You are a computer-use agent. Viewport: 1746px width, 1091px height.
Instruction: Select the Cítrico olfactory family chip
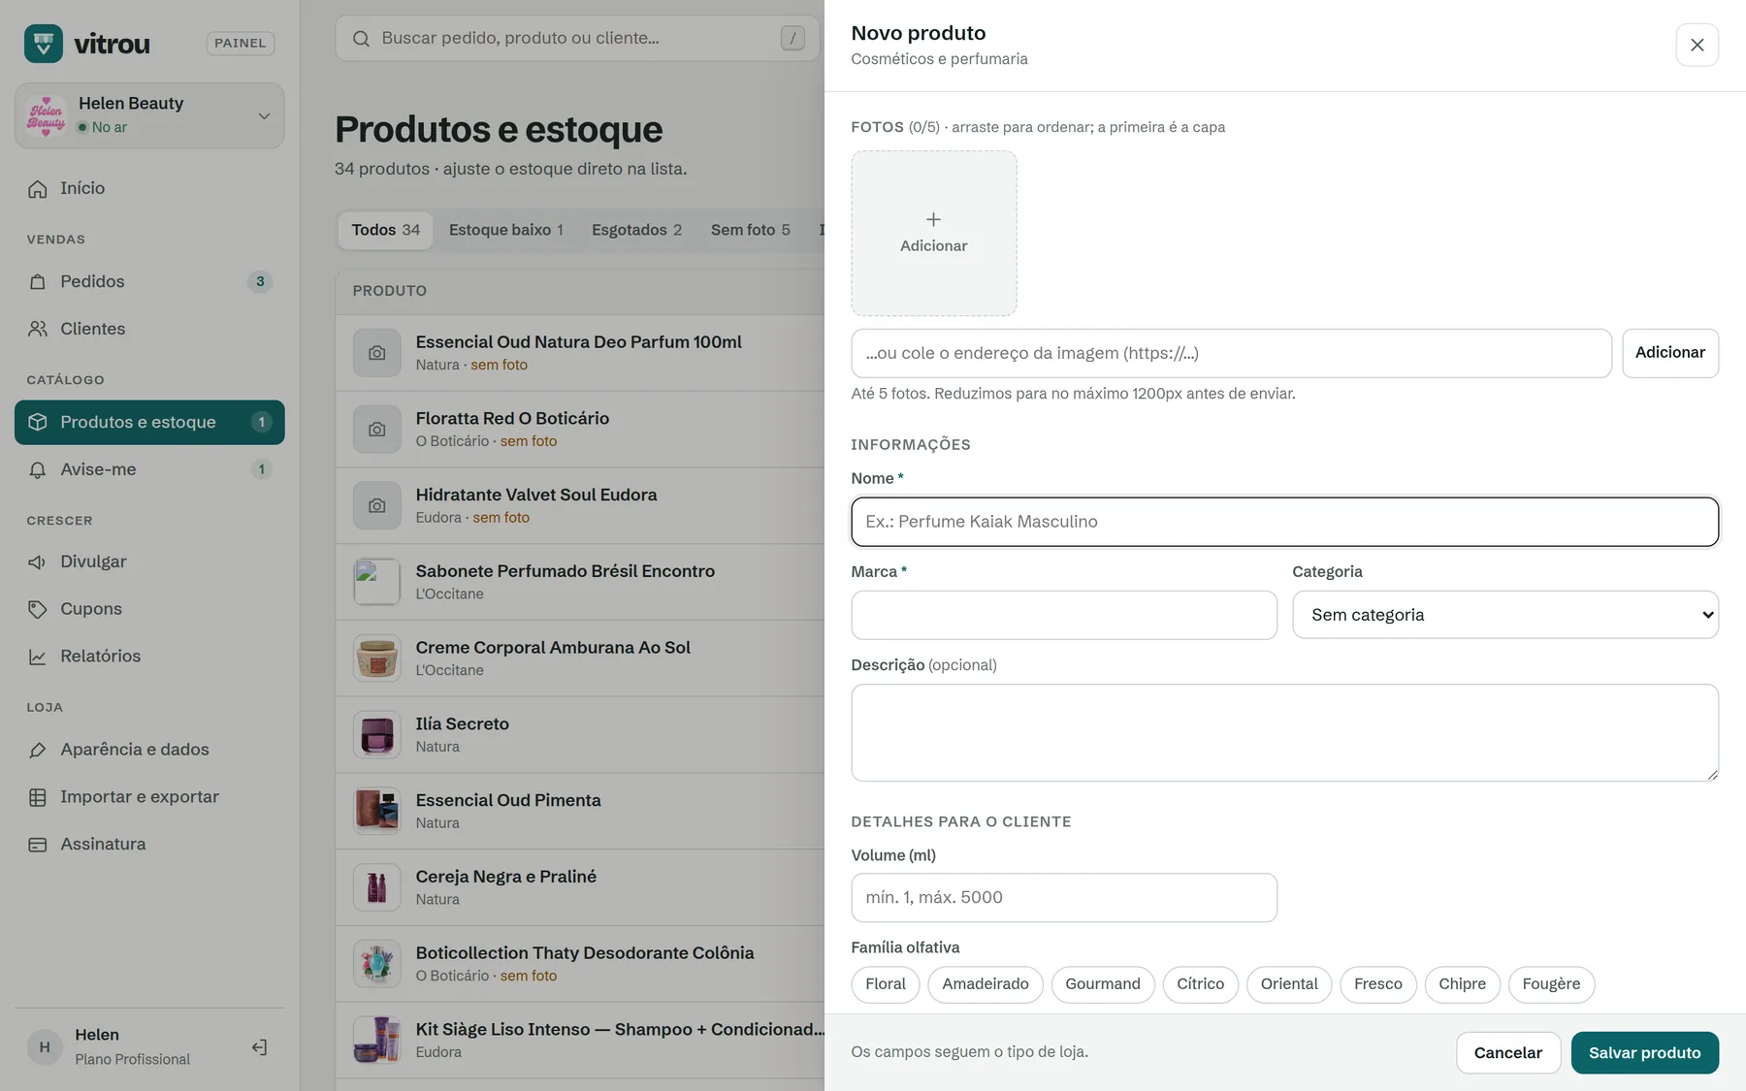(x=1201, y=984)
